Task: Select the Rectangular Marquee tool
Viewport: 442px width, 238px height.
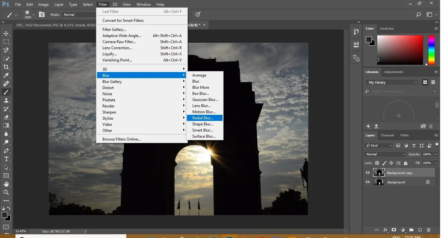Action: tap(6, 42)
